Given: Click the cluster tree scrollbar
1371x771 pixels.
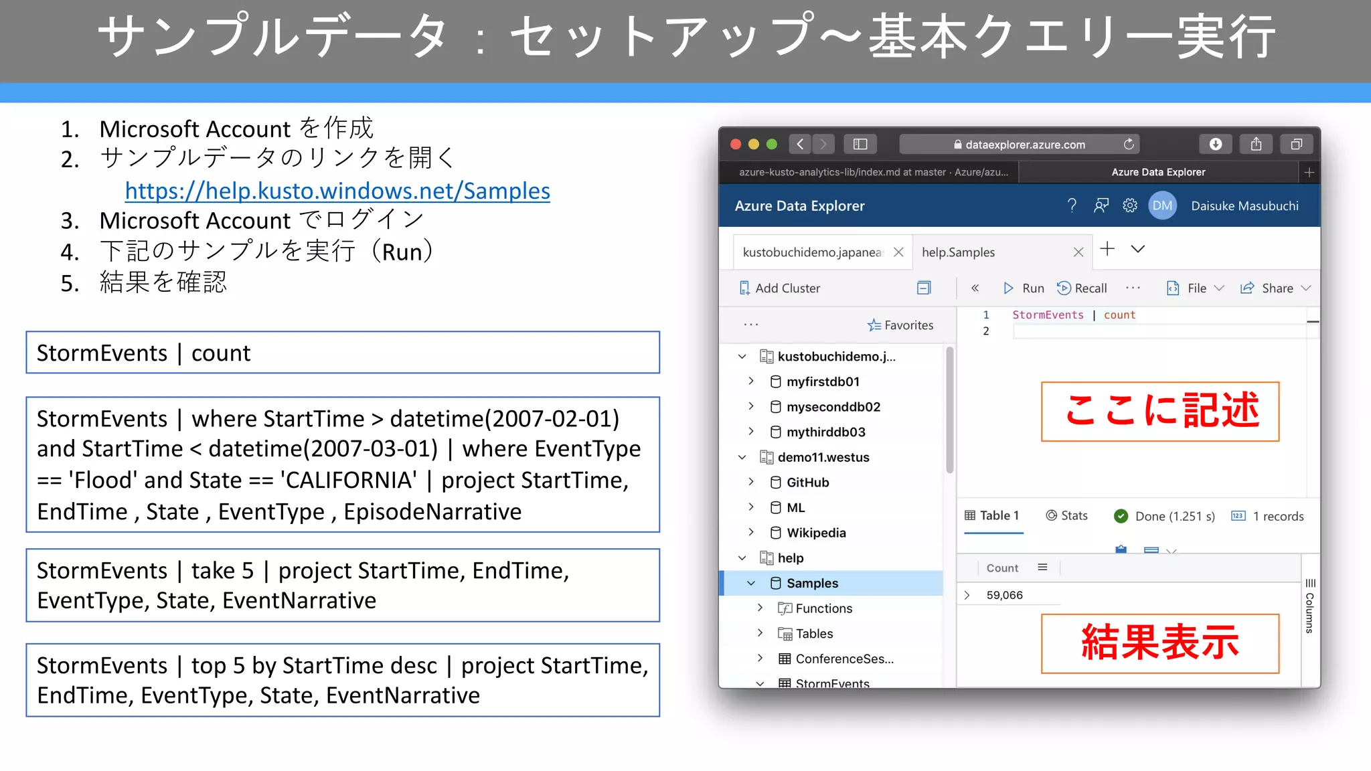Looking at the screenshot, I should point(949,410).
